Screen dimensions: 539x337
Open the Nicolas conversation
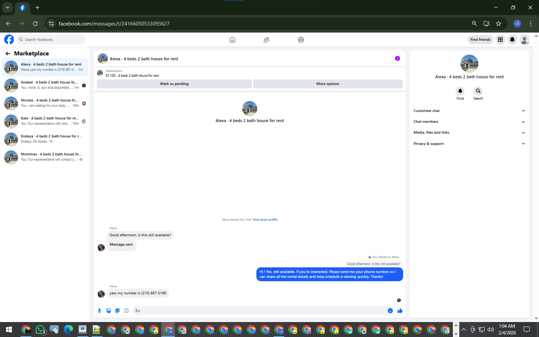45,103
